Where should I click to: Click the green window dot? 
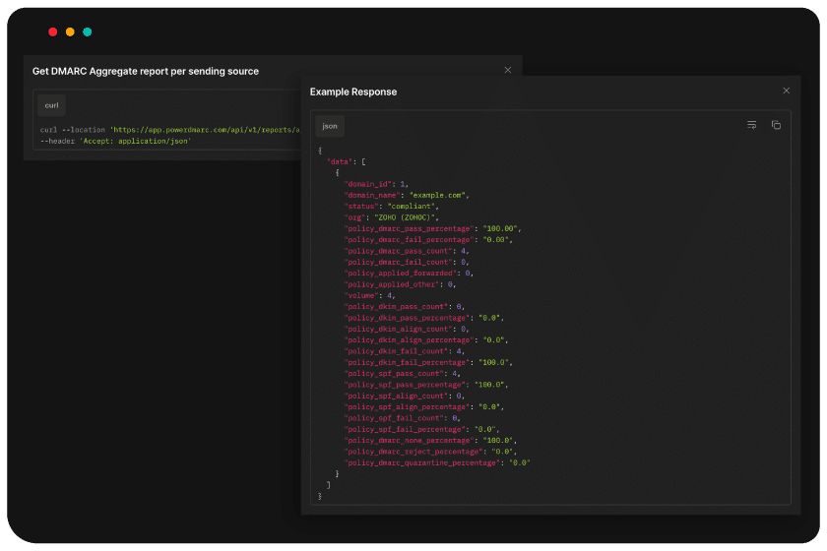(88, 32)
